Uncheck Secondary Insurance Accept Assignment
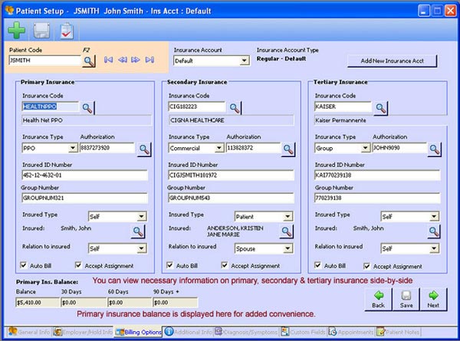Image resolution: width=460 pixels, height=341 pixels. tap(225, 266)
